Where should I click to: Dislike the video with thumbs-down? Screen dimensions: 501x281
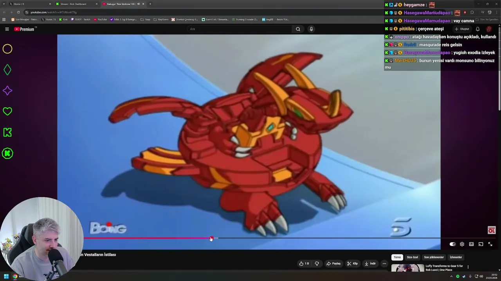pyautogui.click(x=317, y=263)
